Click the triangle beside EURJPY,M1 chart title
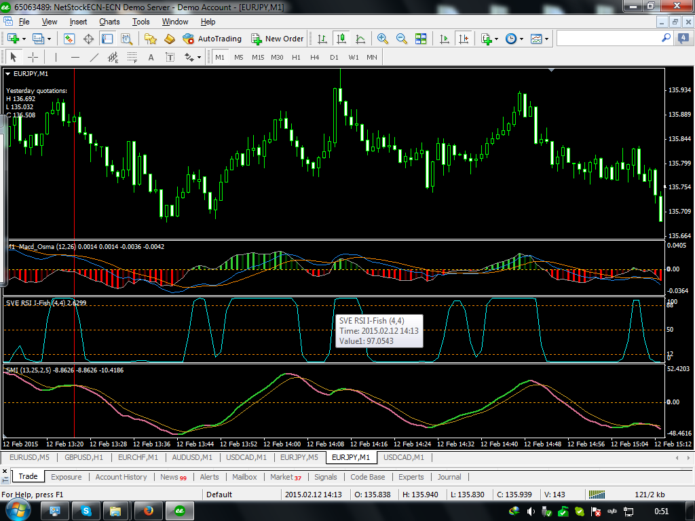 8,74
